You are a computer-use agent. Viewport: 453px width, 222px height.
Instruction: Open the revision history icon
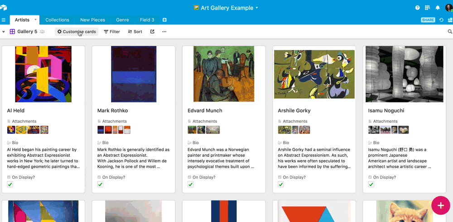pyautogui.click(x=441, y=20)
